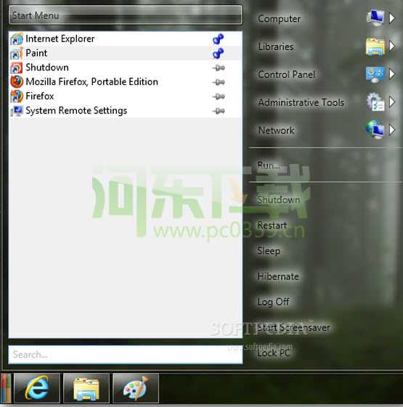Expand the Administrative Tools submenu arrow
The height and width of the screenshot is (407, 403).
pyautogui.click(x=392, y=102)
